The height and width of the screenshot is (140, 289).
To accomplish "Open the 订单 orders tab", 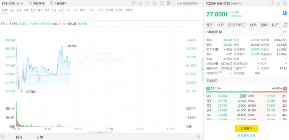I will coord(40,137).
